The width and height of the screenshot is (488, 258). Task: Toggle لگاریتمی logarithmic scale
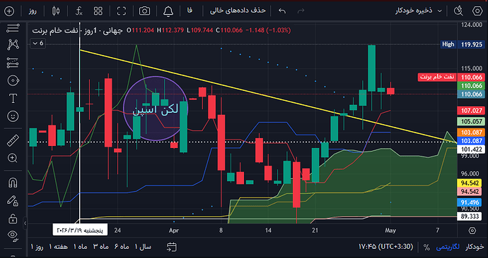pyautogui.click(x=448, y=247)
